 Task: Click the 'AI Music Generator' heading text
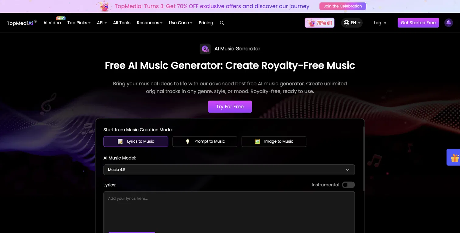(237, 49)
